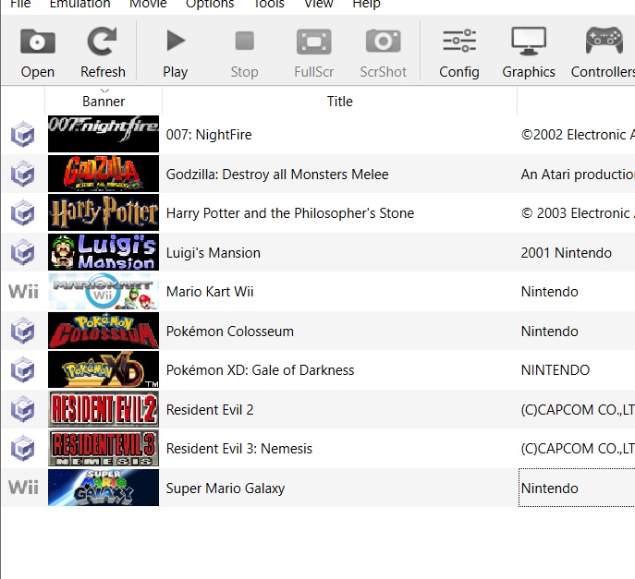Refresh the game list

[103, 53]
